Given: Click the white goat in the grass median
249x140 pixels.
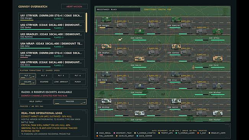Looking at the screenshot, I should coord(120,40).
